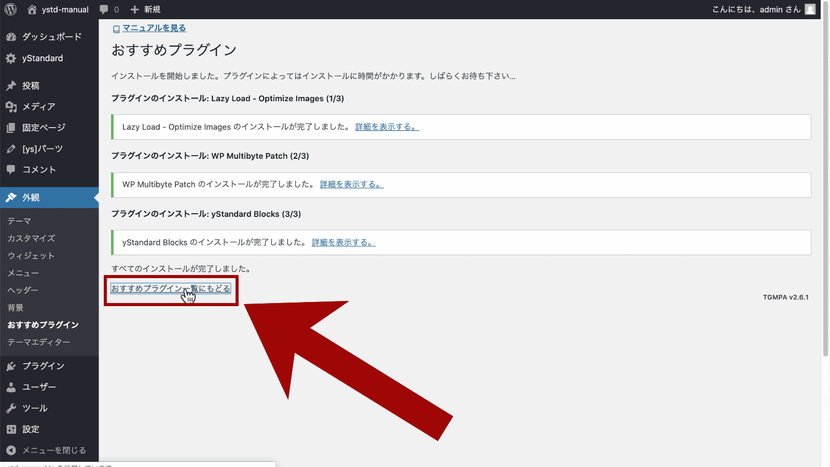The height and width of the screenshot is (467, 830).
Task: Click the yStandard gear icon
Action: pyautogui.click(x=11, y=58)
